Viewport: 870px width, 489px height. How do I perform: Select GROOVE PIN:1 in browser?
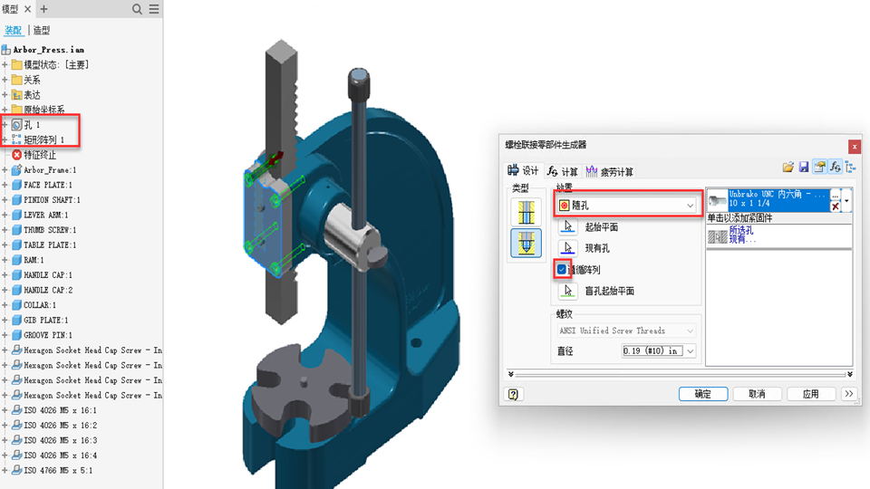(x=48, y=335)
